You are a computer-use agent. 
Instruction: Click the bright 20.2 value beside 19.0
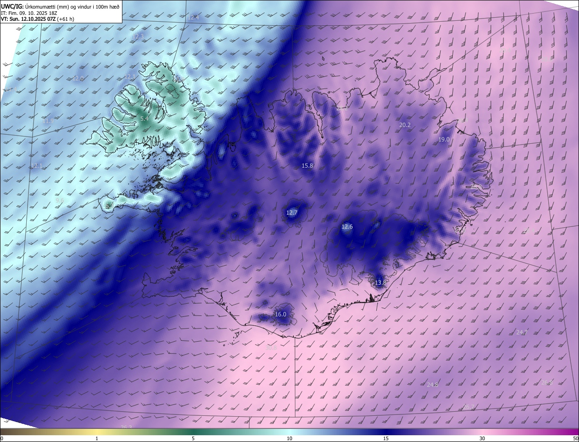[x=405, y=125]
